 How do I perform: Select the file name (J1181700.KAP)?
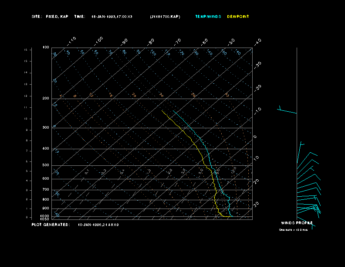point(165,17)
